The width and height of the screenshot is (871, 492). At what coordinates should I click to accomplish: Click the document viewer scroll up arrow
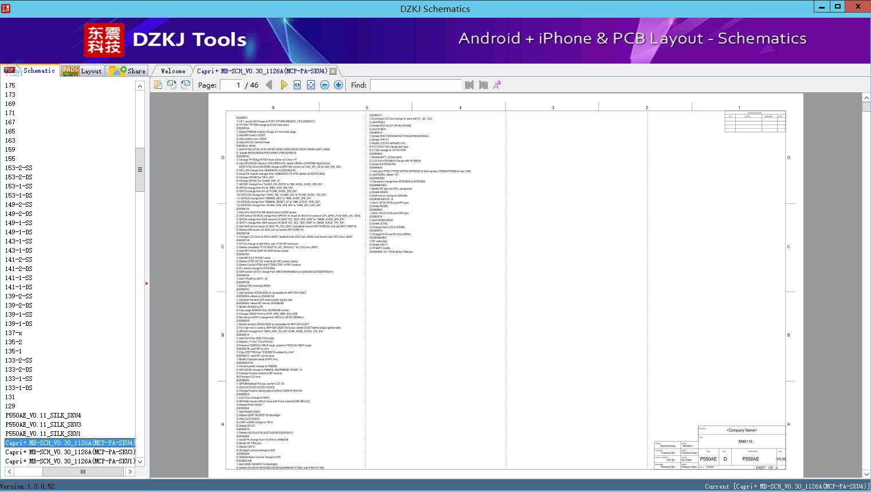[x=866, y=98]
